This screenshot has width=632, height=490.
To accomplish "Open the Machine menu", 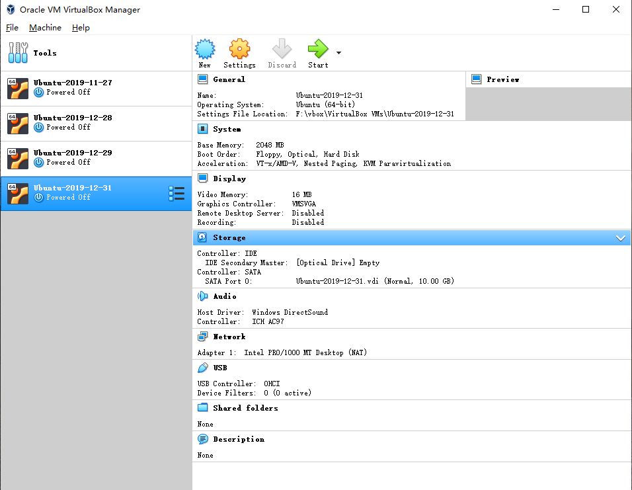I will 45,27.
